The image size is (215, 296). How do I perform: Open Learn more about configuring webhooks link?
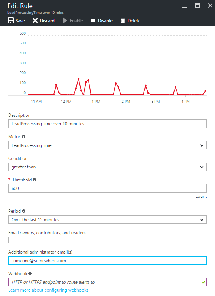[x=48, y=290]
